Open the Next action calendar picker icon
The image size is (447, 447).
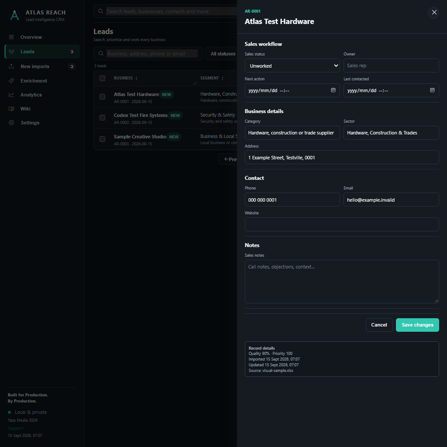coord(333,90)
